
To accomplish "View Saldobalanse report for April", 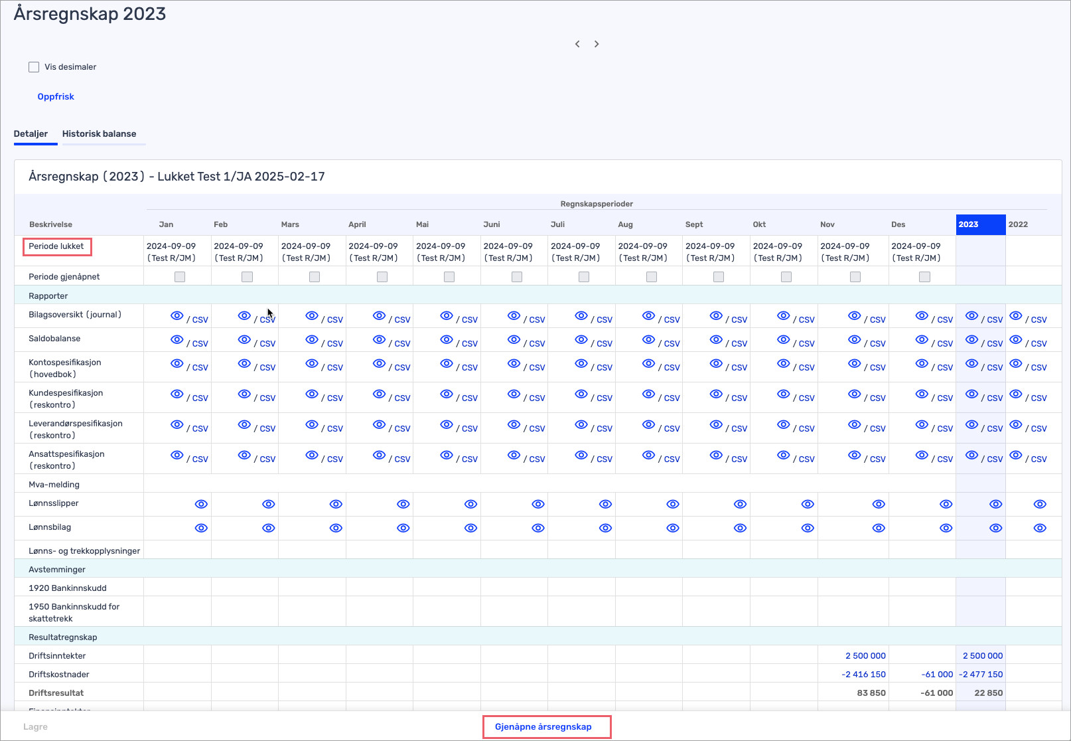I will tap(379, 340).
